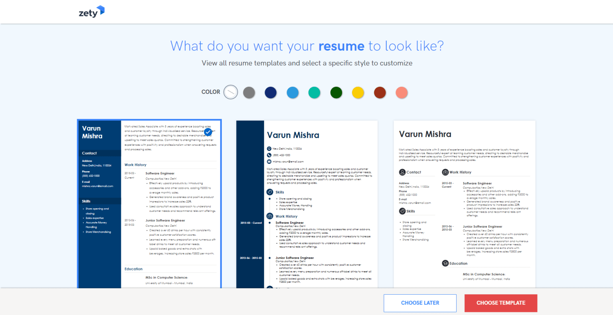Click the Education icon in third template
Screen dimensions: 613x315
(445, 263)
